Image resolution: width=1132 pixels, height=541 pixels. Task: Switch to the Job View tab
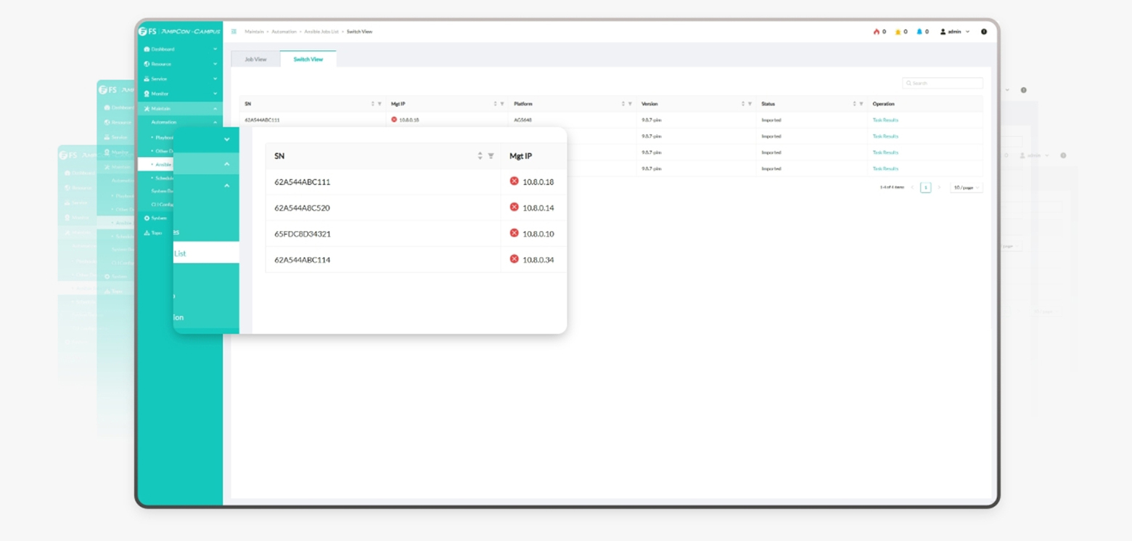point(255,59)
